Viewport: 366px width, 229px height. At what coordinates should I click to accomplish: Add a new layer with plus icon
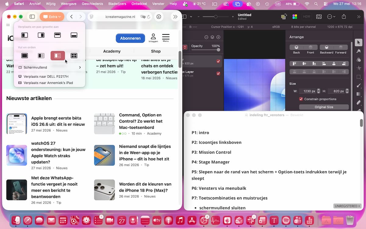coord(218,37)
